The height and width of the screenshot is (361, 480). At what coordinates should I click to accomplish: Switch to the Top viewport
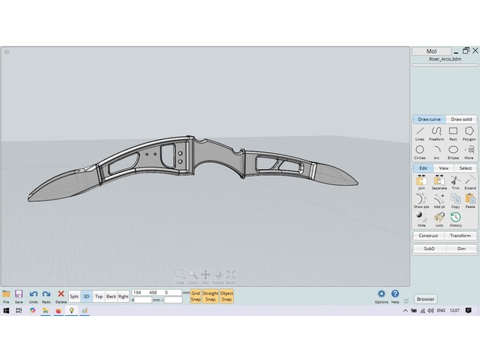(x=99, y=296)
